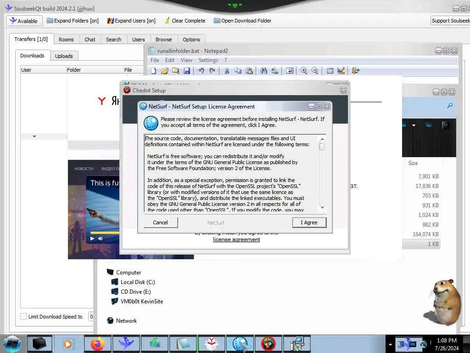Open the Edit menu in Notepad2

[x=170, y=60]
